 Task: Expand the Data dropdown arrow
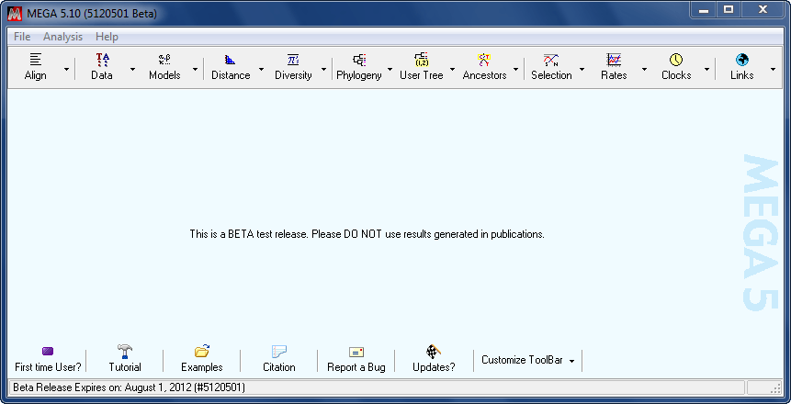(132, 69)
